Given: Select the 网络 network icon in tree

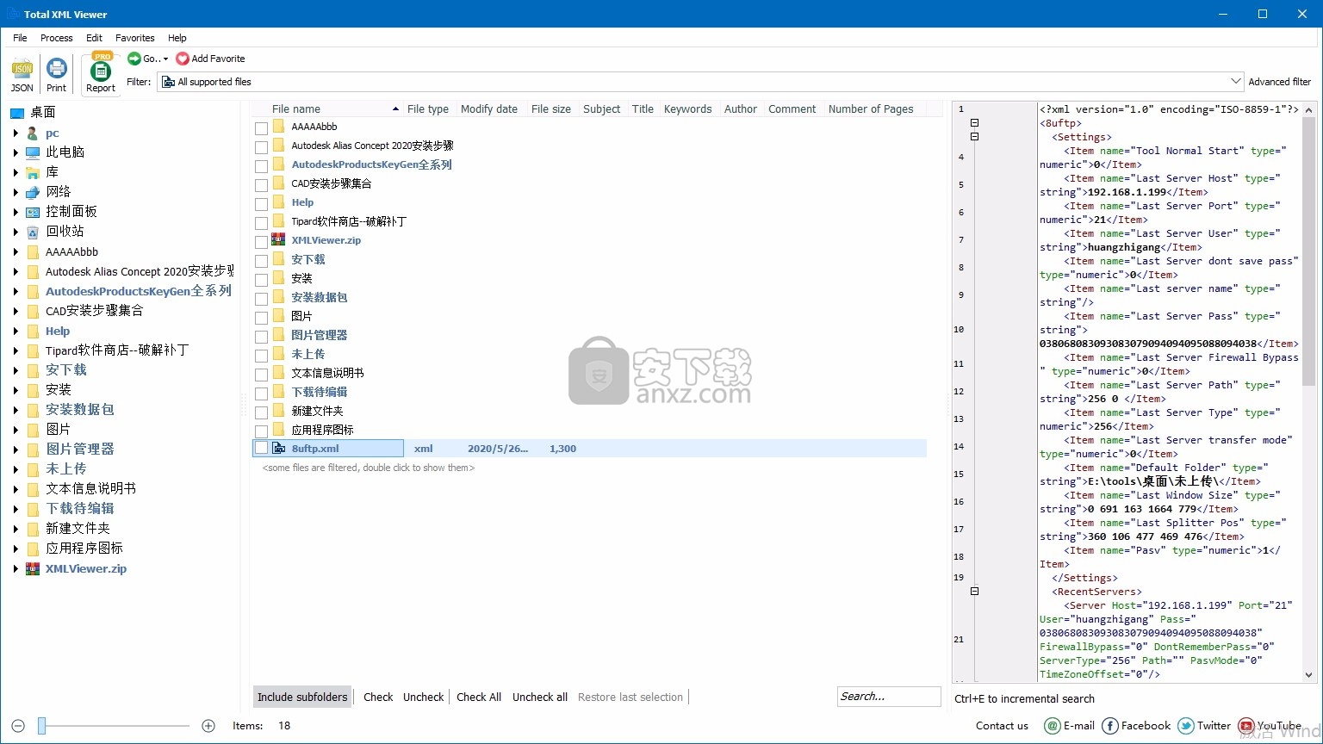Looking at the screenshot, I should [33, 192].
